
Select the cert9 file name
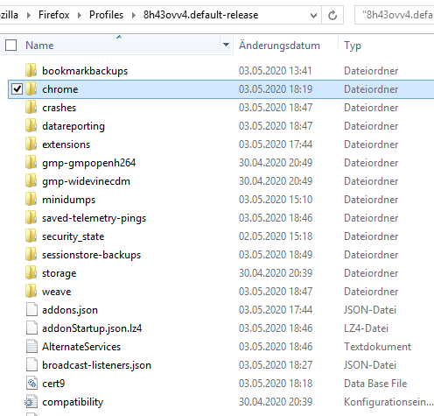(53, 384)
